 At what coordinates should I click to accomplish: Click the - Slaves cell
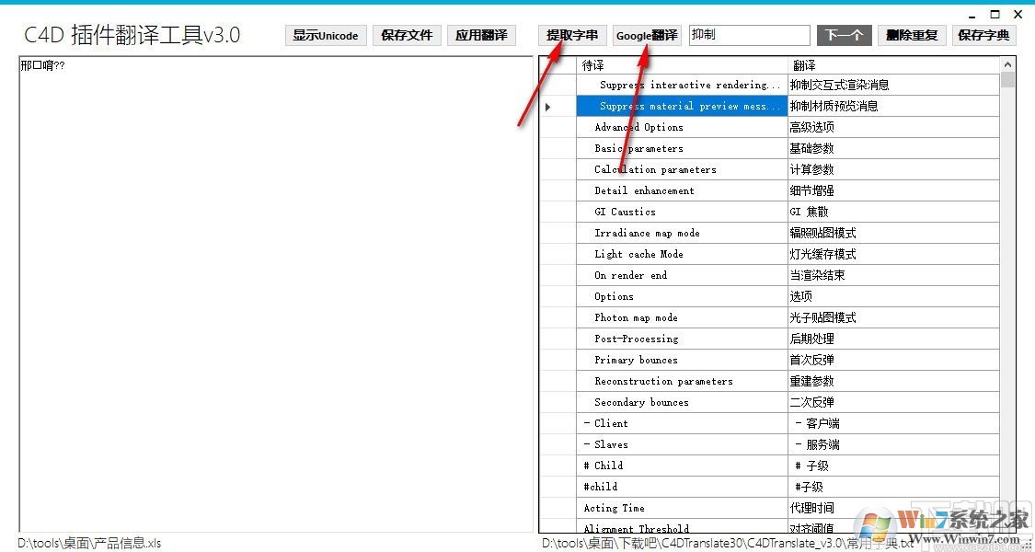pos(682,444)
